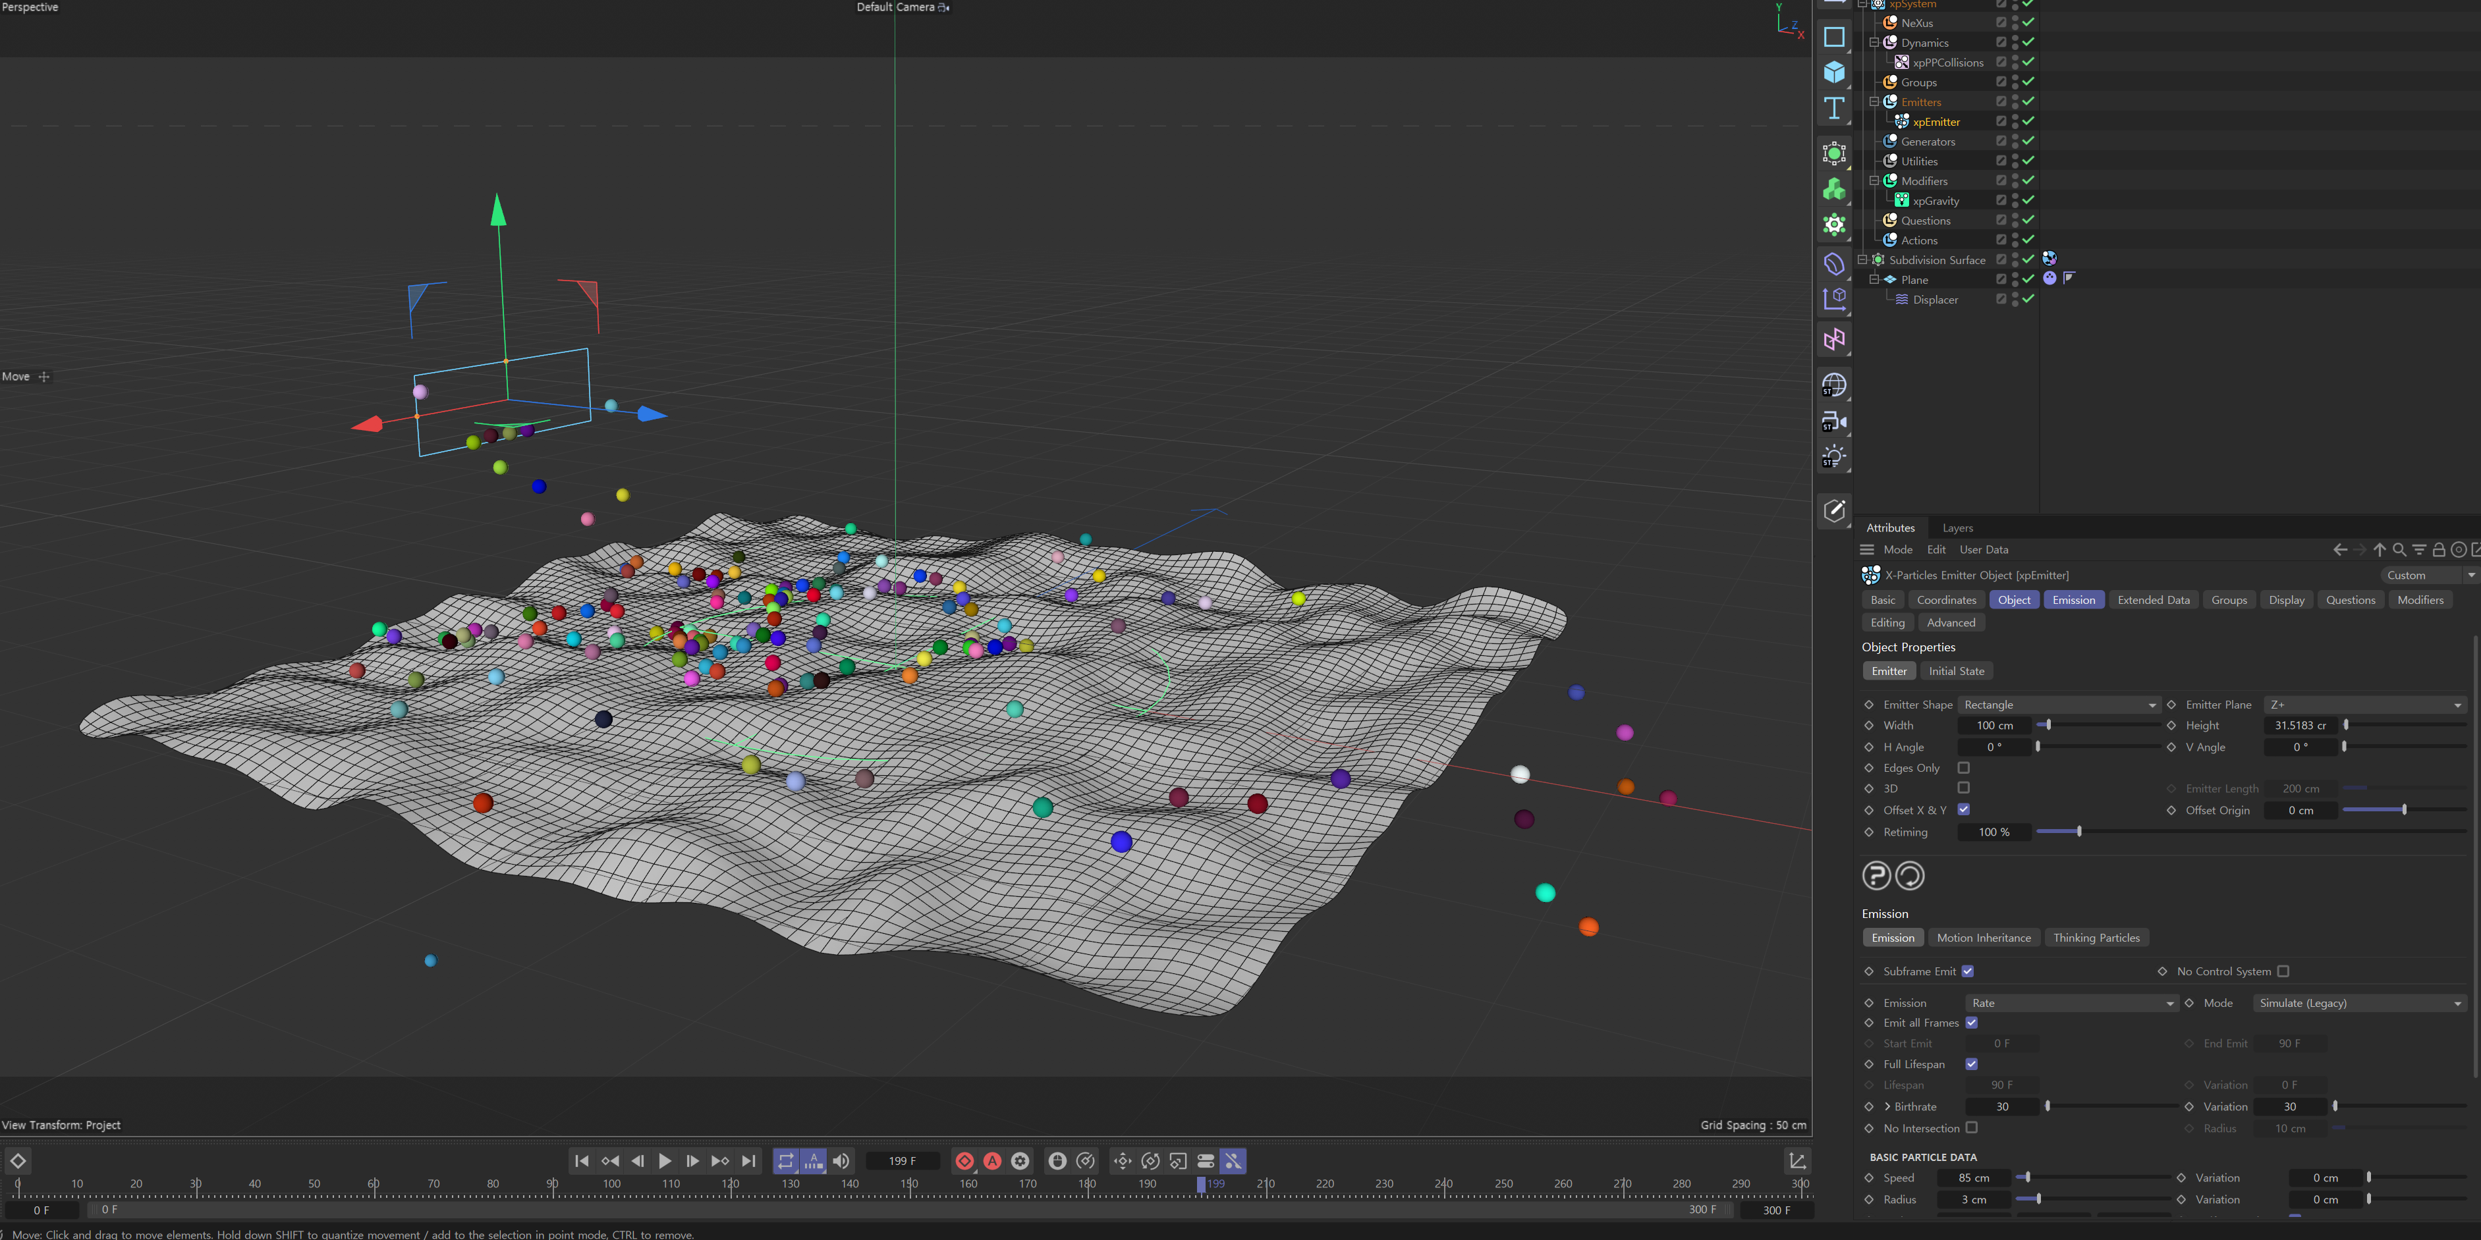
Task: Toggle sound playback speaker icon
Action: click(841, 1161)
